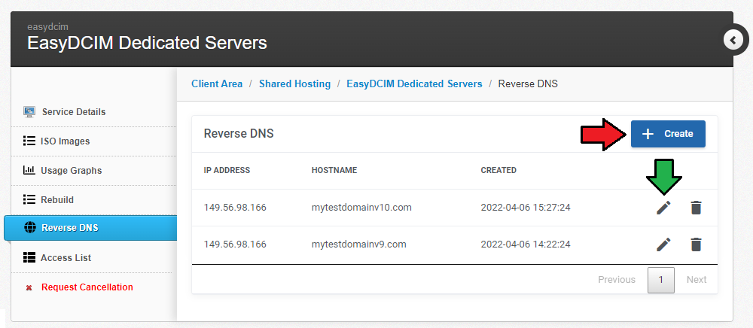This screenshot has height=328, width=753.
Task: Click the Reverse DNS globe icon
Action: click(30, 228)
